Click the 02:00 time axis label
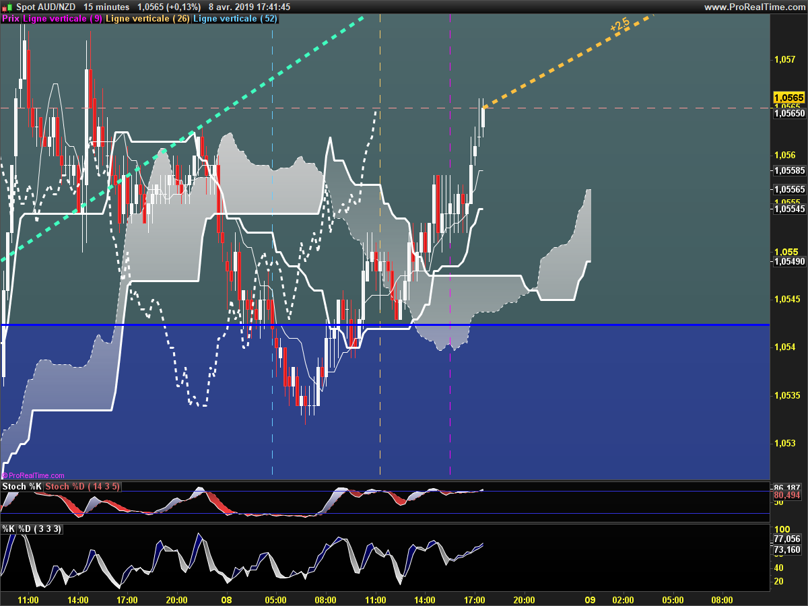Screen dimensions: 808x606 pyautogui.click(x=623, y=599)
